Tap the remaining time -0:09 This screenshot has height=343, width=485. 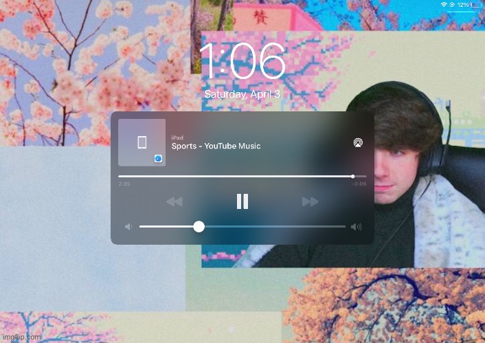[359, 184]
